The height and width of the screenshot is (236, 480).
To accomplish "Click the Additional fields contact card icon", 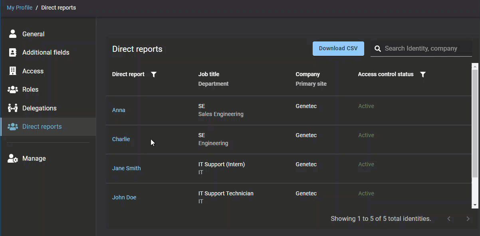I will pos(13,52).
